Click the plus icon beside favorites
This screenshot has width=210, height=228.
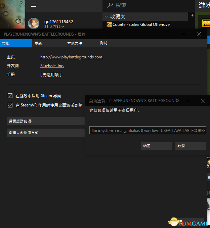pos(192,15)
